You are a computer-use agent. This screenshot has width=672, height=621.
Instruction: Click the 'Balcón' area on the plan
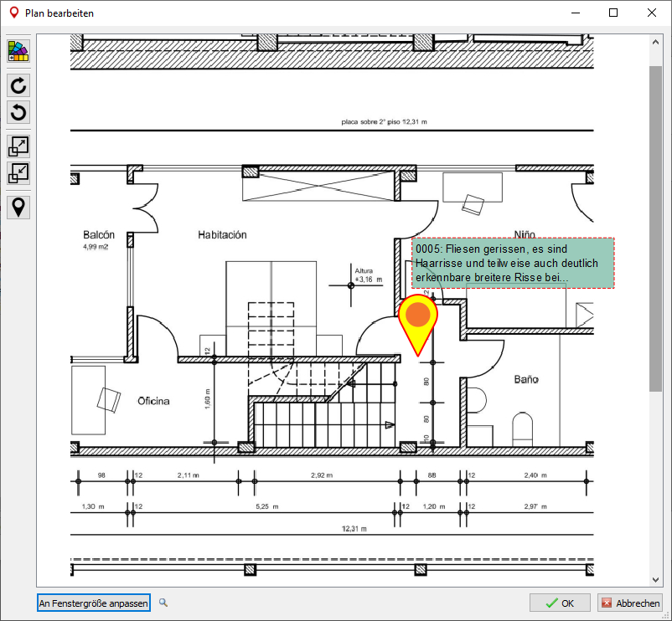(99, 235)
